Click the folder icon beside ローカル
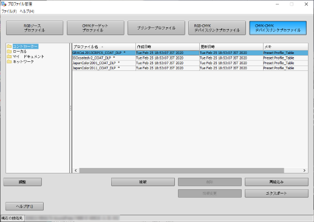Image resolution: width=314 pixels, height=222 pixels. pyautogui.click(x=9, y=52)
